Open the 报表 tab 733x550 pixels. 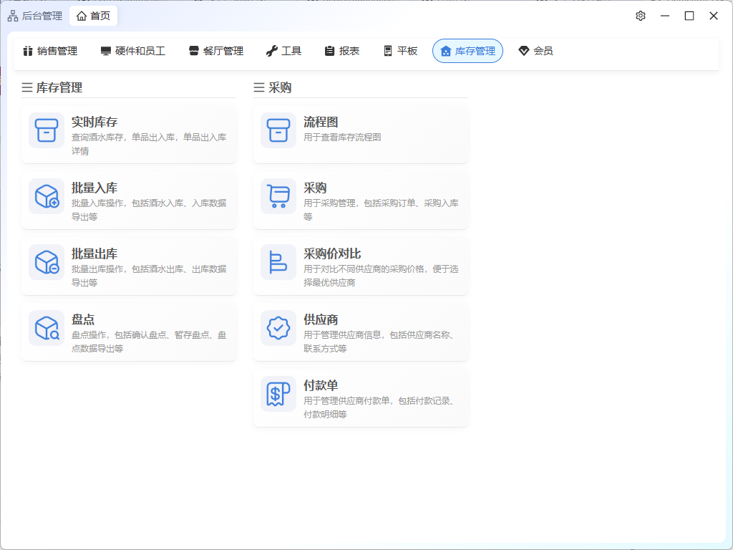tap(341, 51)
